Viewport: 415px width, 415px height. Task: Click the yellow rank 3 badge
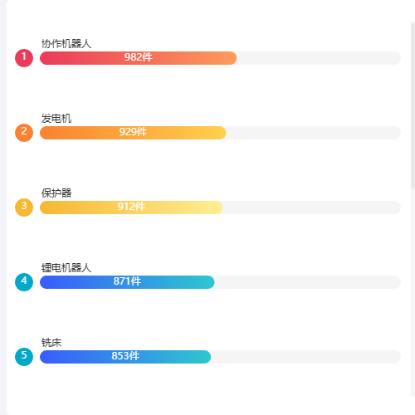click(24, 207)
